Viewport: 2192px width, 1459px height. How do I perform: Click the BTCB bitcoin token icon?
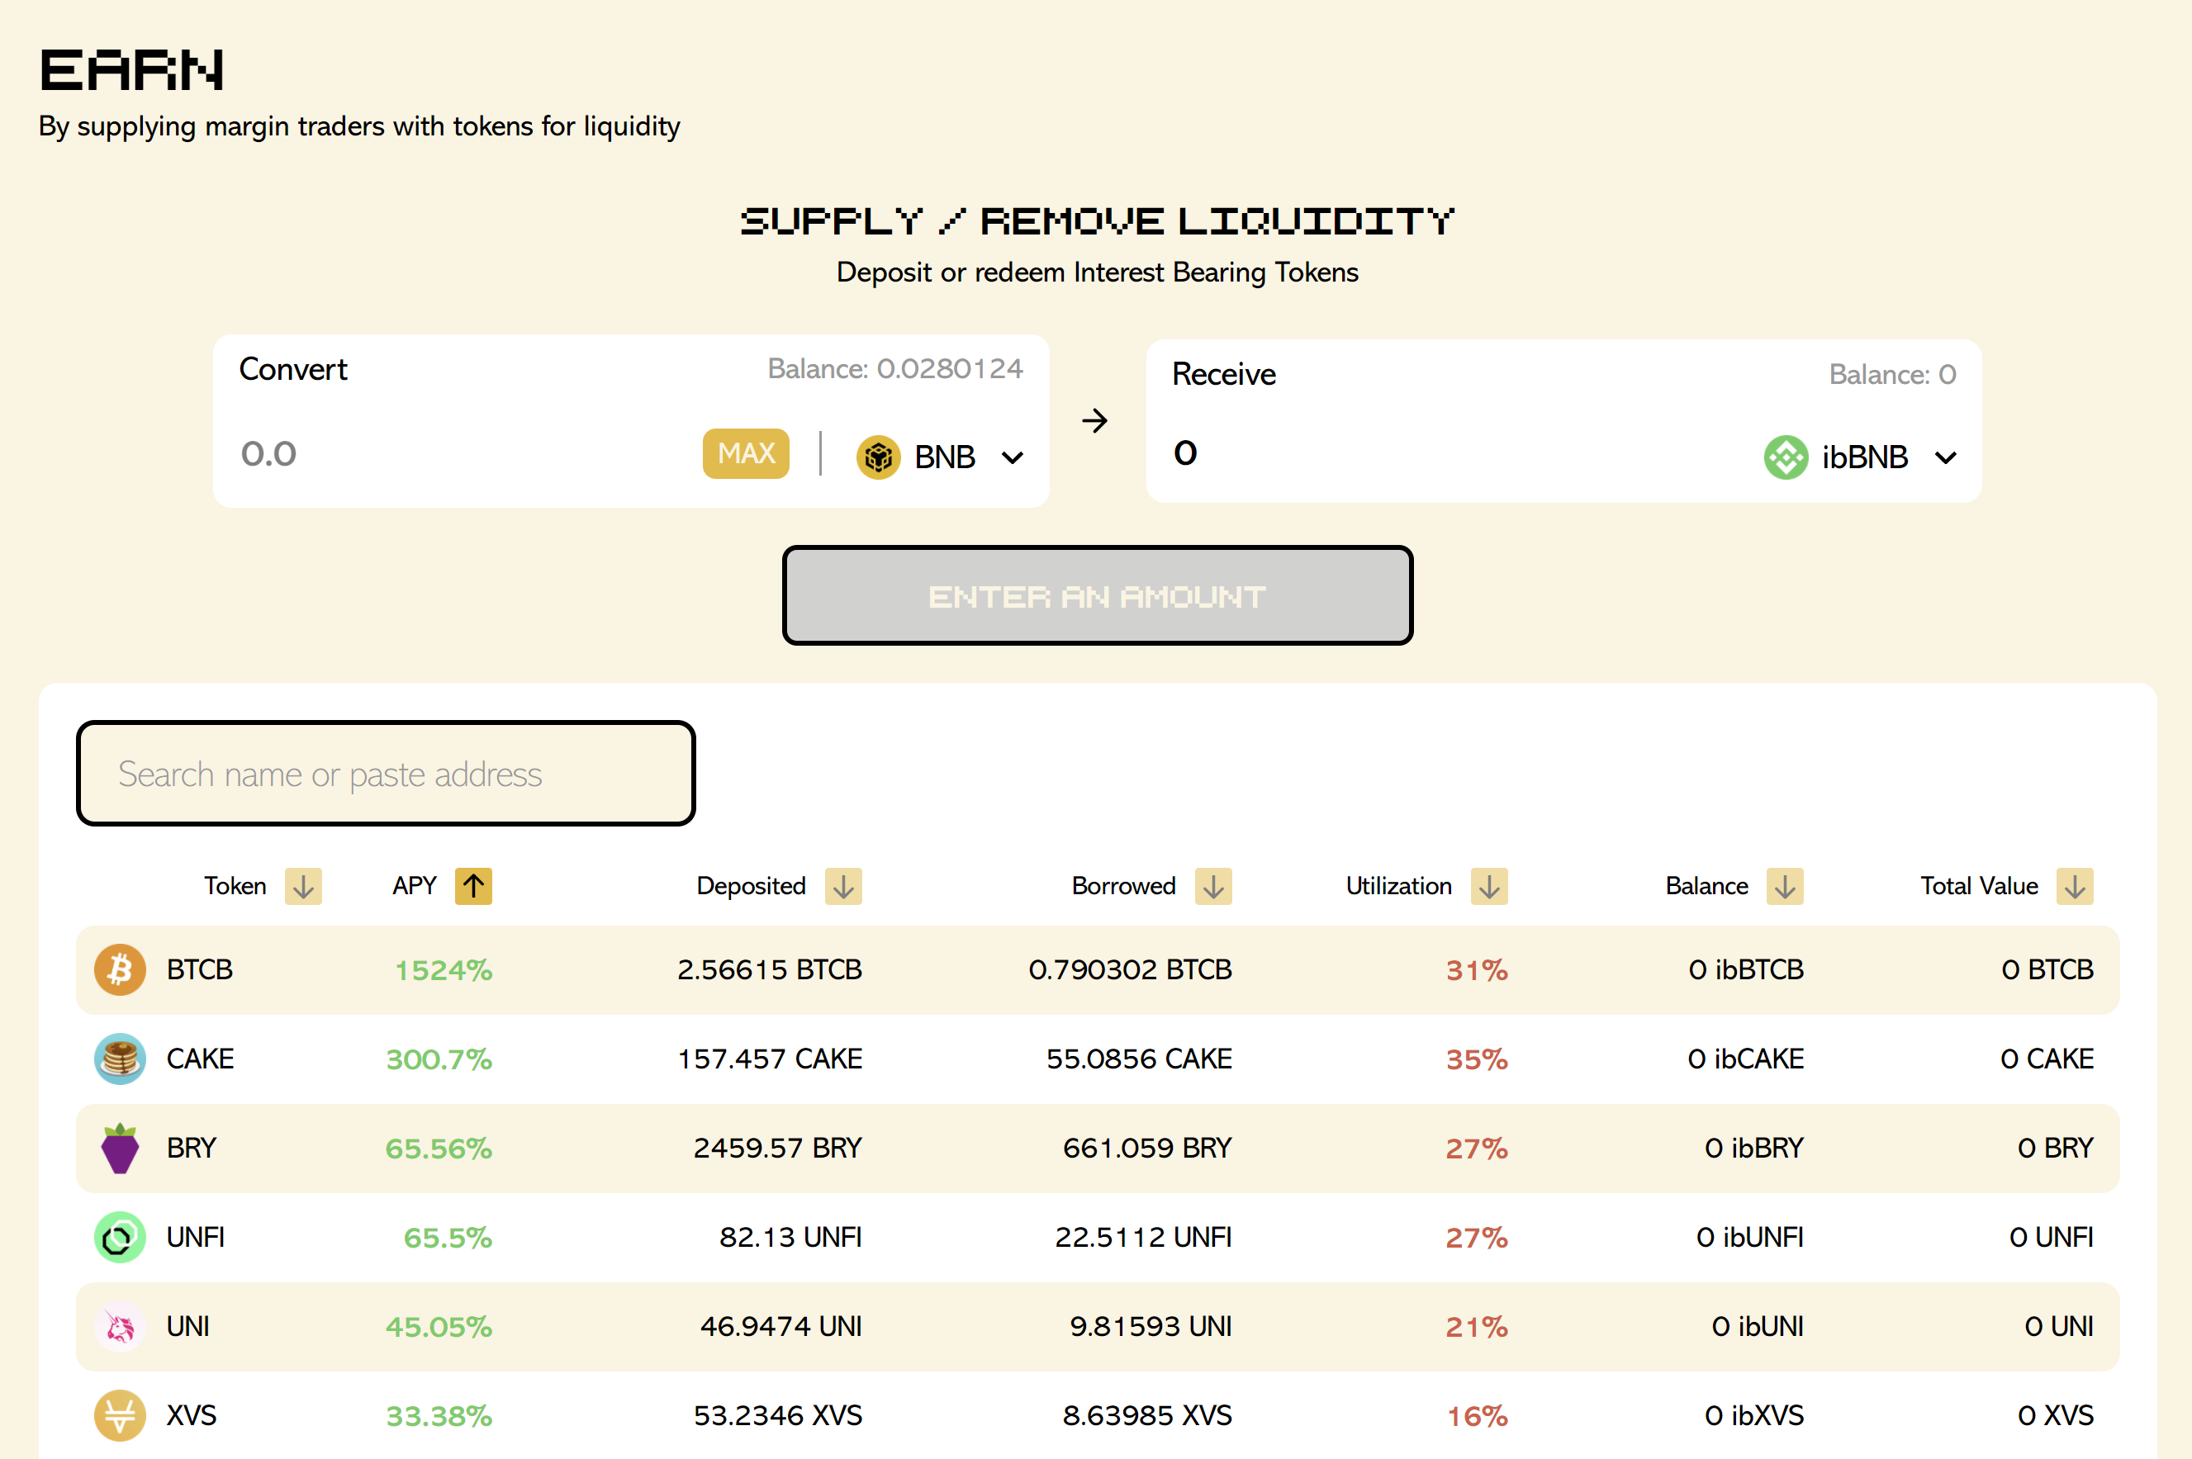pos(120,969)
